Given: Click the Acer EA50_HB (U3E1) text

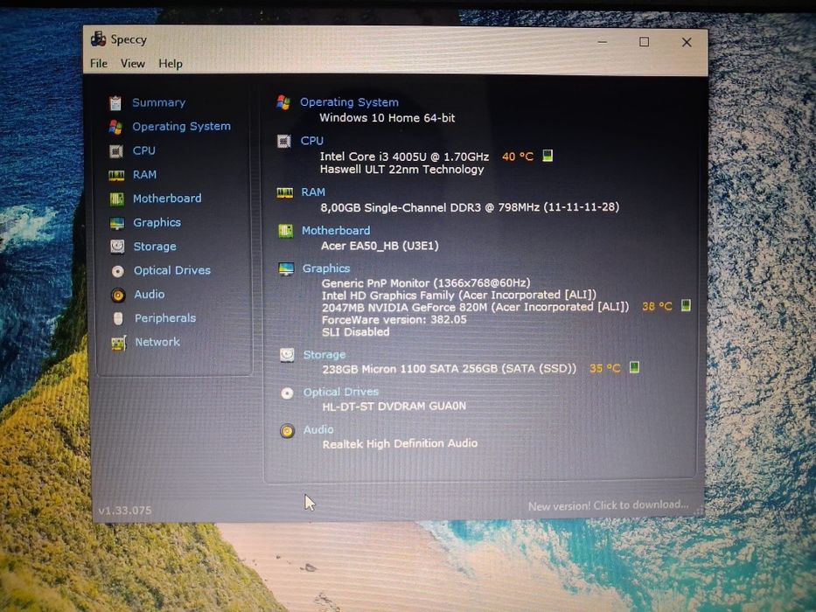Looking at the screenshot, I should (380, 246).
